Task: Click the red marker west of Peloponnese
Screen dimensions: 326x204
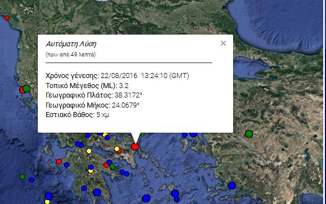Action: pos(59,162)
